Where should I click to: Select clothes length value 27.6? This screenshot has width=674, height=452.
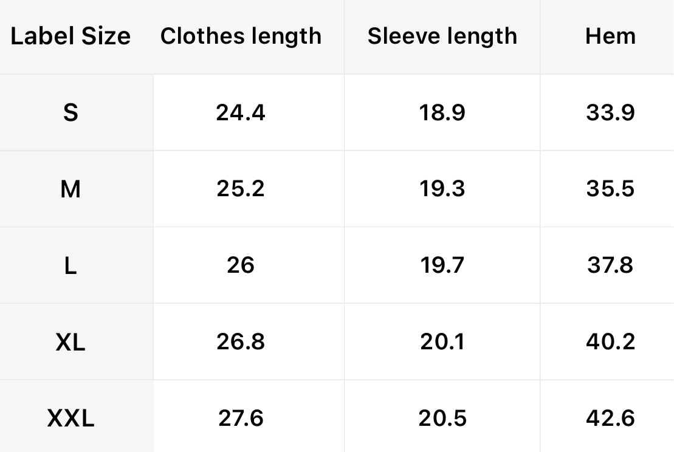point(241,418)
